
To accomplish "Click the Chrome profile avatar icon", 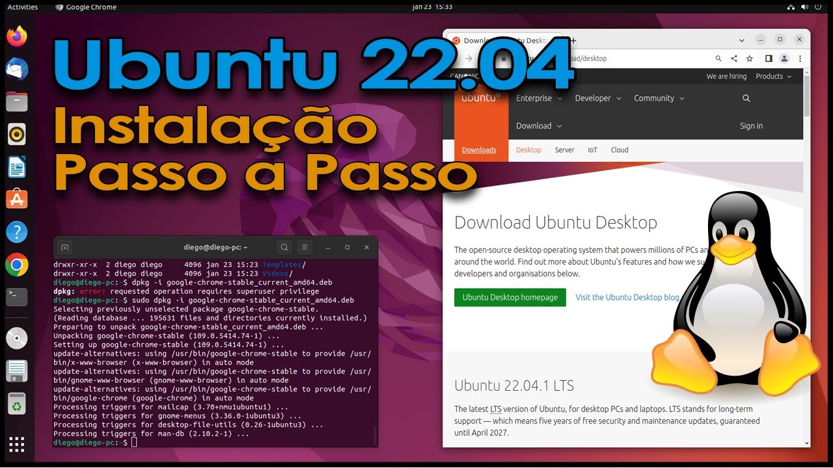I will (784, 58).
